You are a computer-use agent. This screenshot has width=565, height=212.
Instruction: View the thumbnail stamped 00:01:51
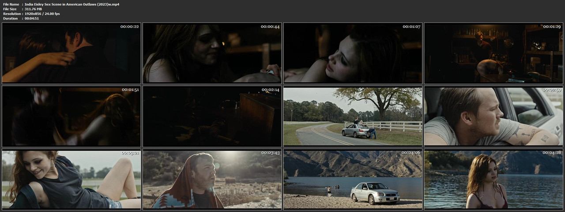pyautogui.click(x=71, y=116)
